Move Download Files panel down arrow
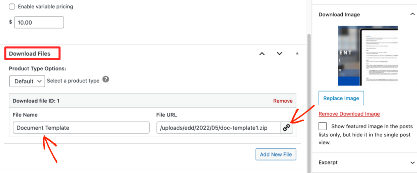The image size is (417, 173). tap(279, 54)
